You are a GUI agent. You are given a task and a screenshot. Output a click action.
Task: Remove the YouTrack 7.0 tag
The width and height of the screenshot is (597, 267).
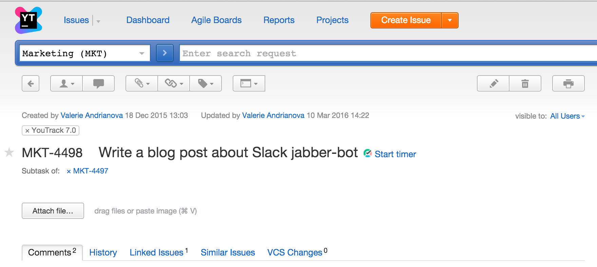[x=27, y=131]
